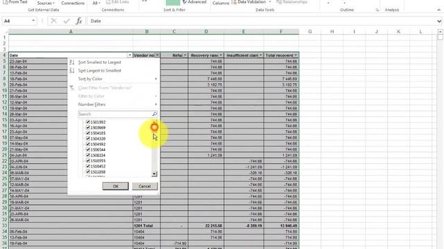Click the Sort Largest to Smallest icon
This screenshot has width=444, height=249.
(72, 71)
